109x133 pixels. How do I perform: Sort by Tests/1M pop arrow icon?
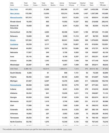pos(107,5)
